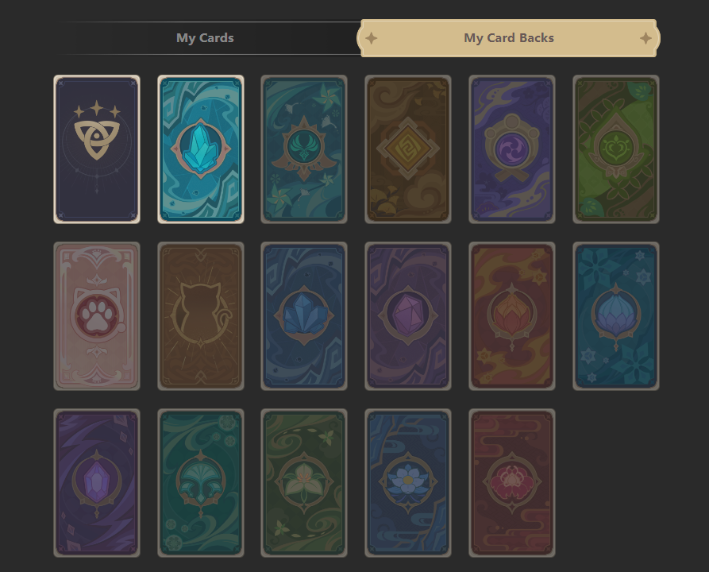Choose the bright cyan crystal card back
Viewport: 709px width, 572px height.
(201, 149)
